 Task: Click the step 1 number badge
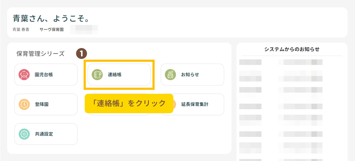click(82, 54)
